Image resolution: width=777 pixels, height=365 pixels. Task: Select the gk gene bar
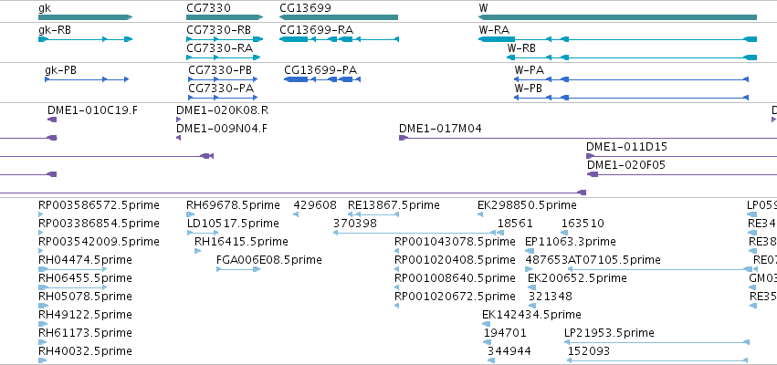coord(85,17)
